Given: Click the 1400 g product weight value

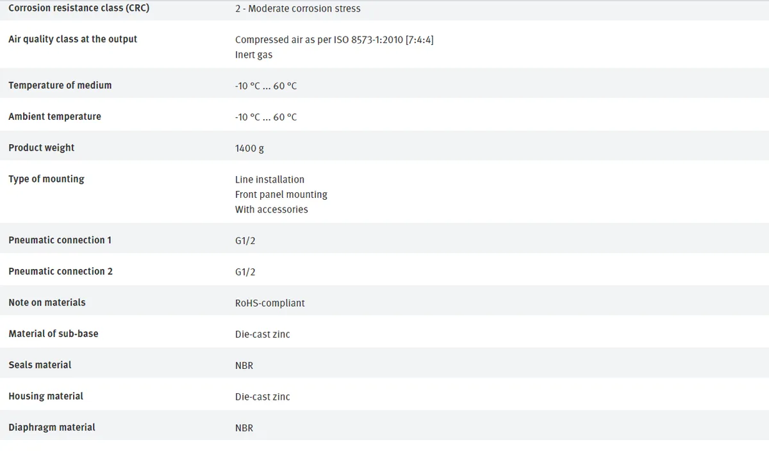Looking at the screenshot, I should click(x=249, y=149).
